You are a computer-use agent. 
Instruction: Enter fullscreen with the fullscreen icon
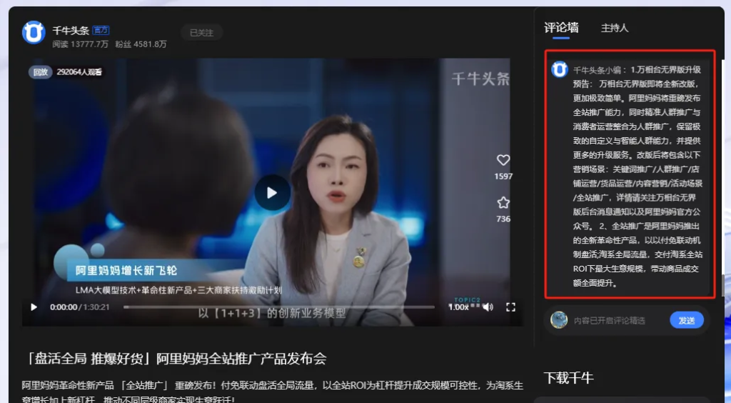pos(510,307)
